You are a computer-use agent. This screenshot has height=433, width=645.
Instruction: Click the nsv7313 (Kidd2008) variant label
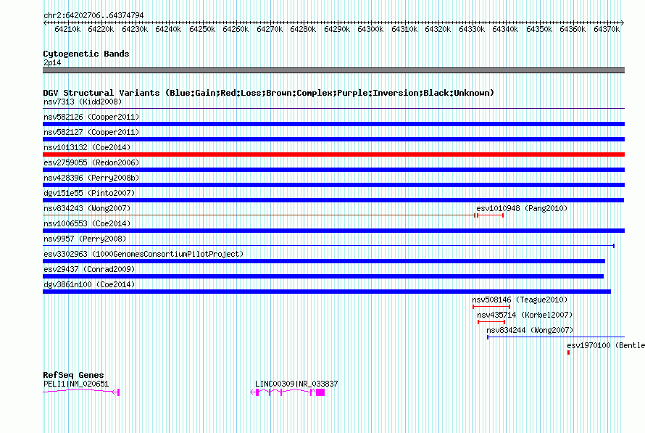pos(83,102)
